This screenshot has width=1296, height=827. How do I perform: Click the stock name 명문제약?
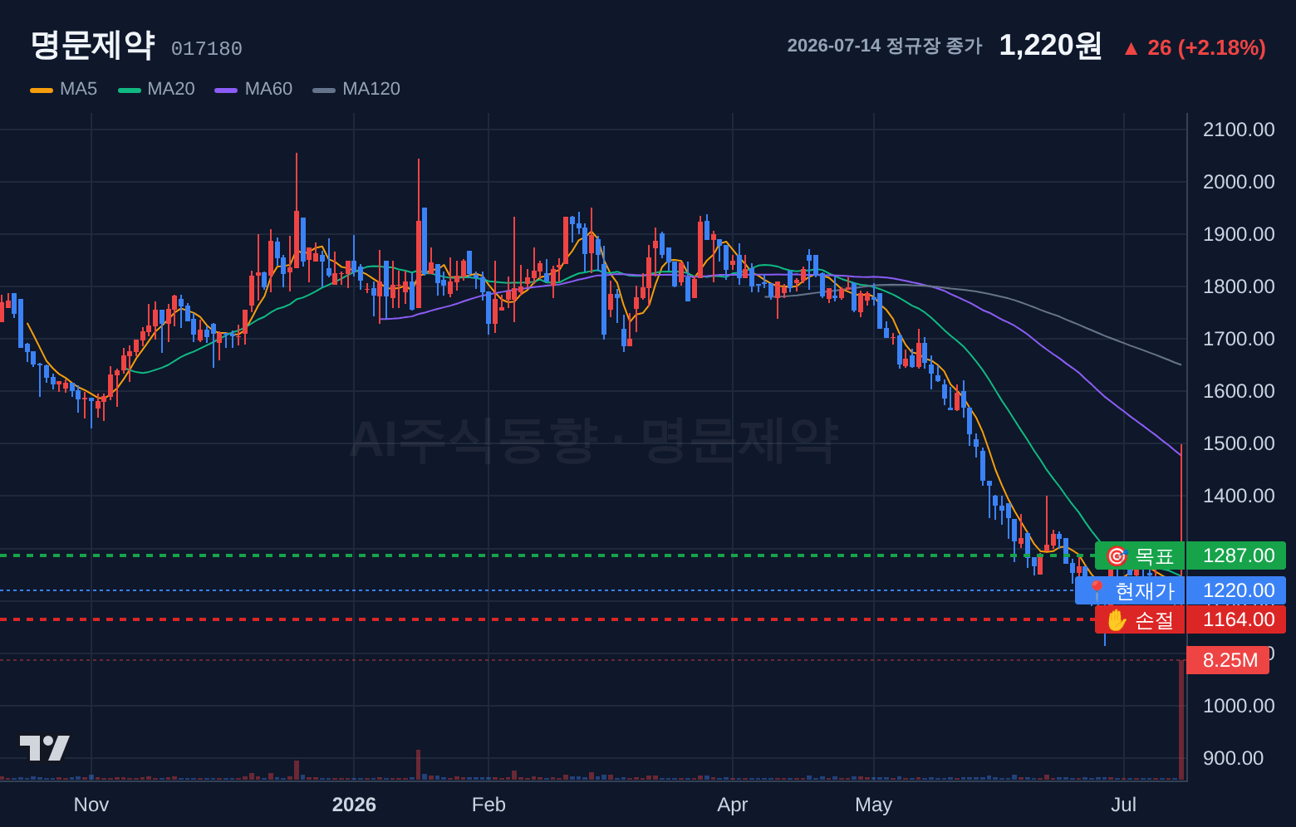point(92,45)
